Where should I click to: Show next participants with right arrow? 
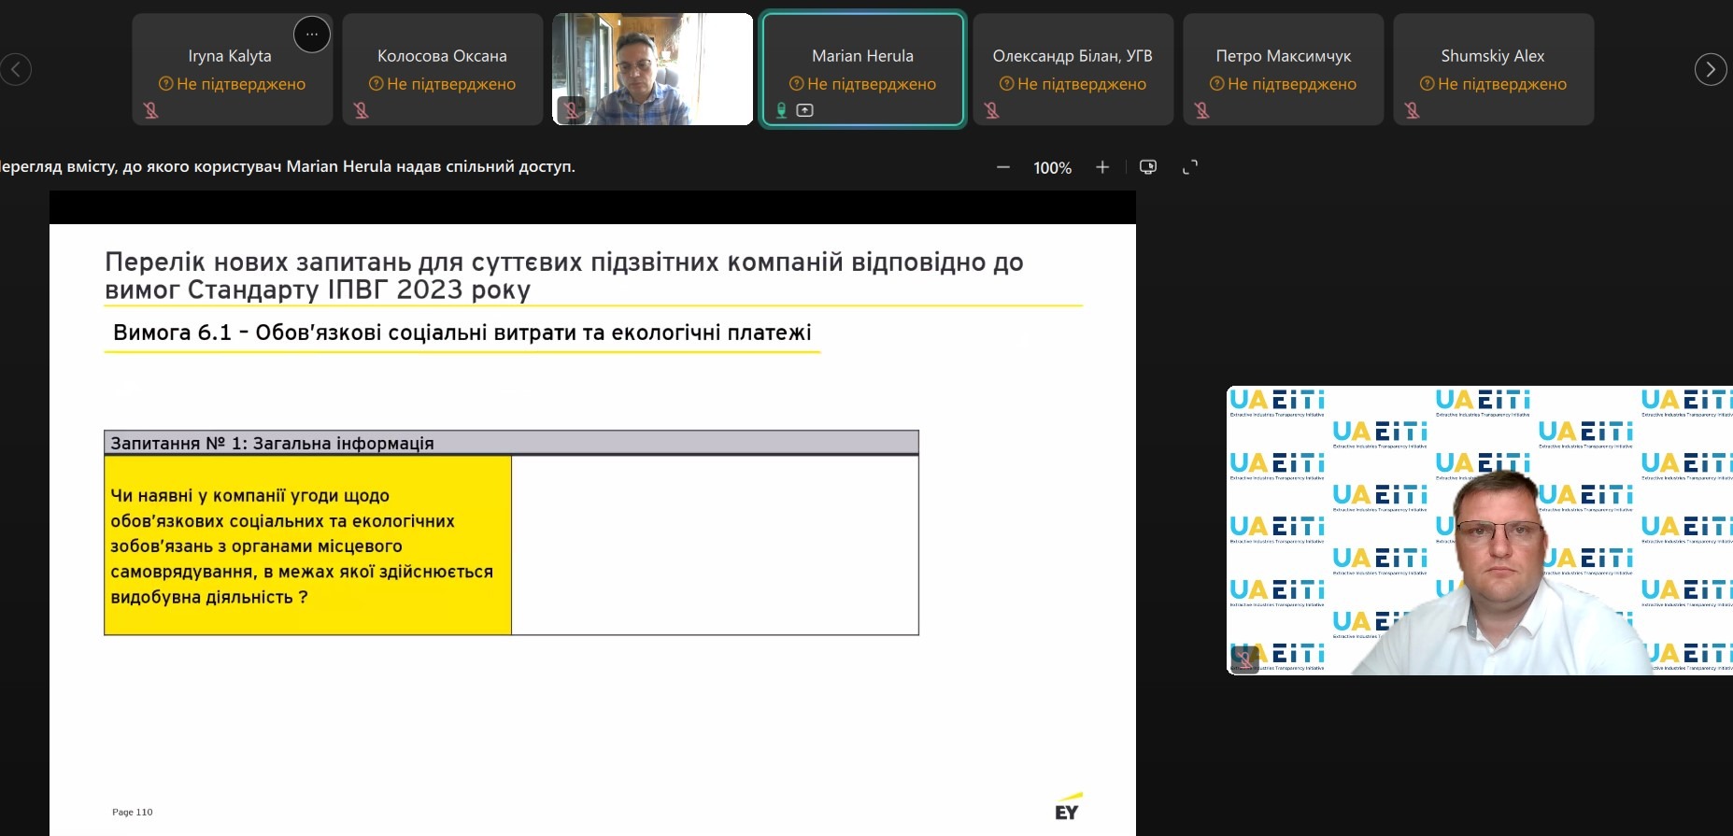point(1710,69)
